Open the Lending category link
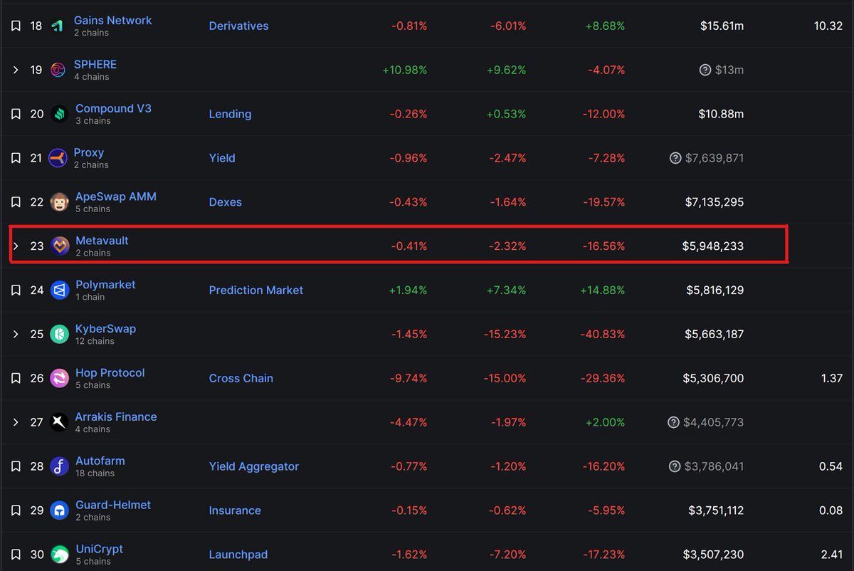854x571 pixels. coord(230,114)
